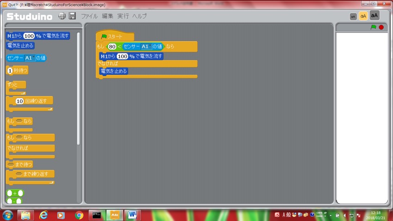Click the 100 percent field in script block

coord(122,56)
